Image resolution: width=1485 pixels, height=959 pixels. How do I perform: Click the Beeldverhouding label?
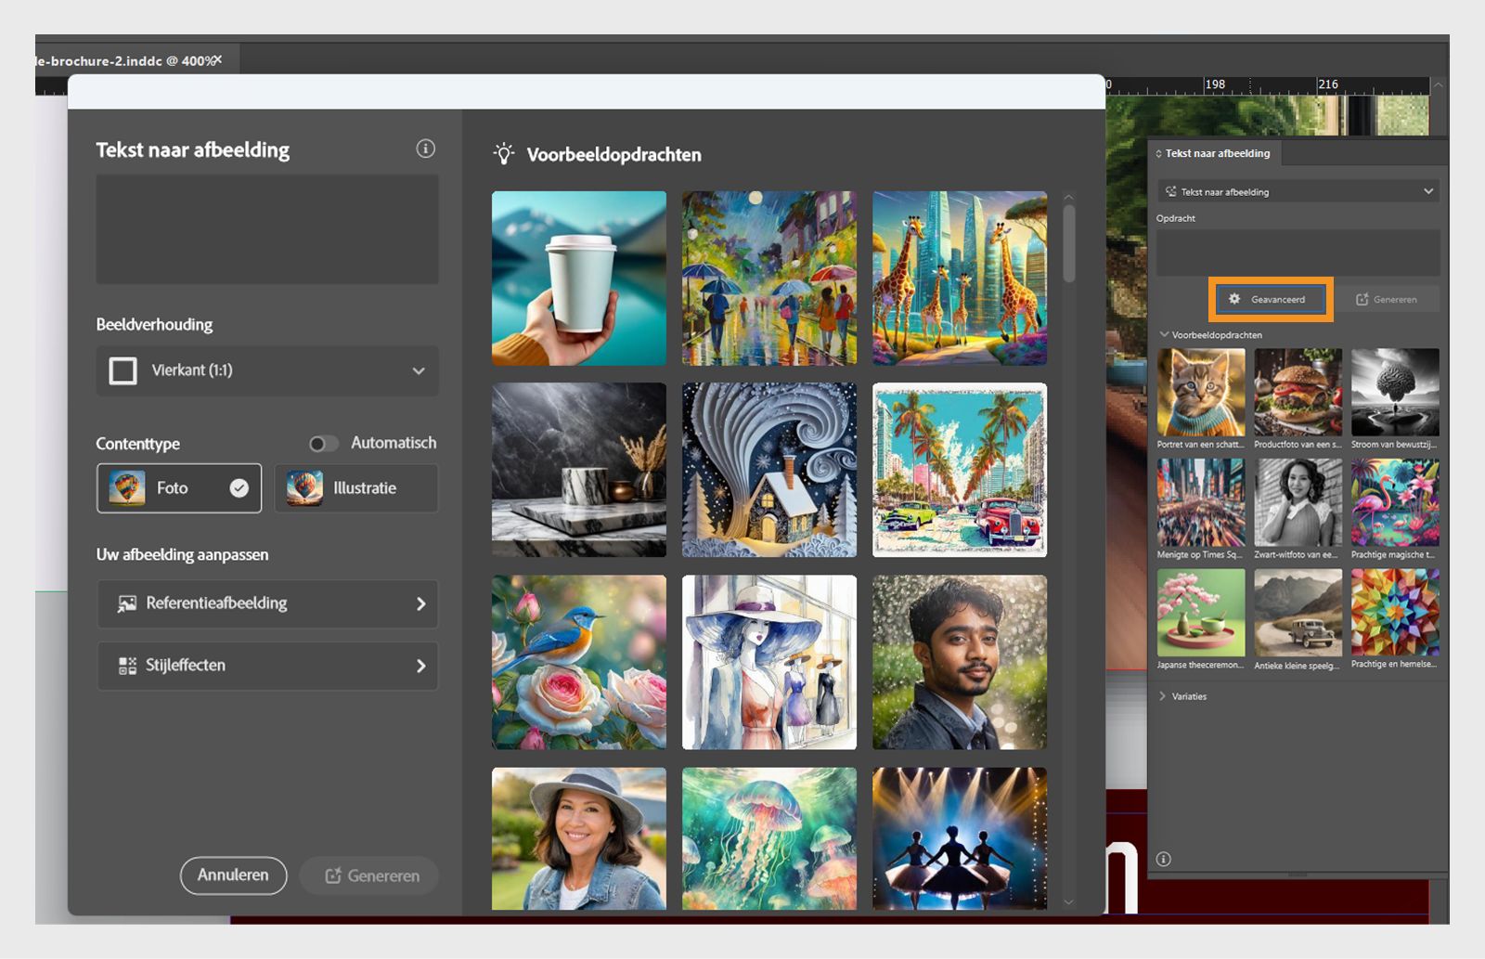pyautogui.click(x=154, y=324)
